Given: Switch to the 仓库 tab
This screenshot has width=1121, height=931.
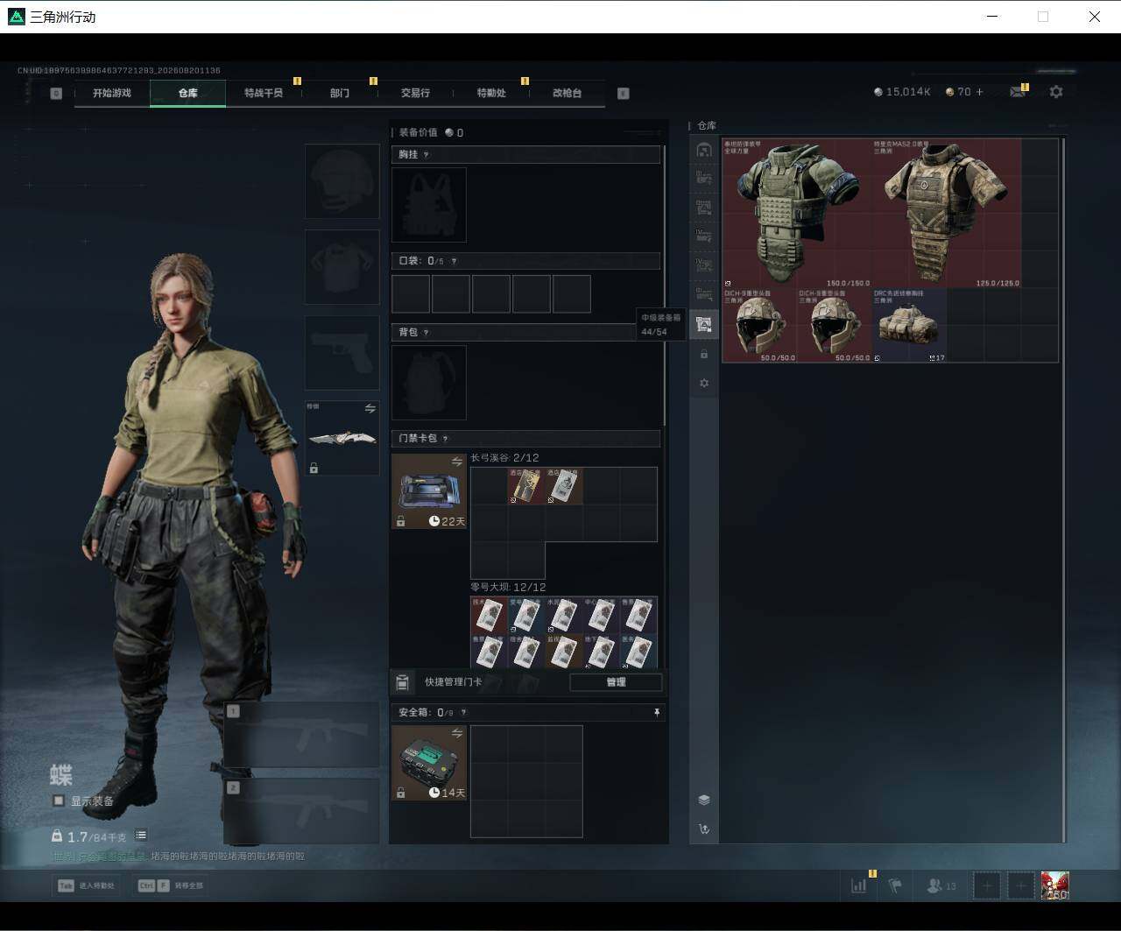Looking at the screenshot, I should coord(187,93).
